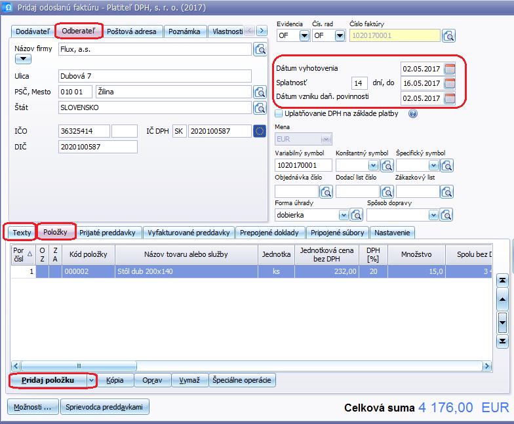
Task: Open company lookup next to Názov firmy
Action: 260,50
